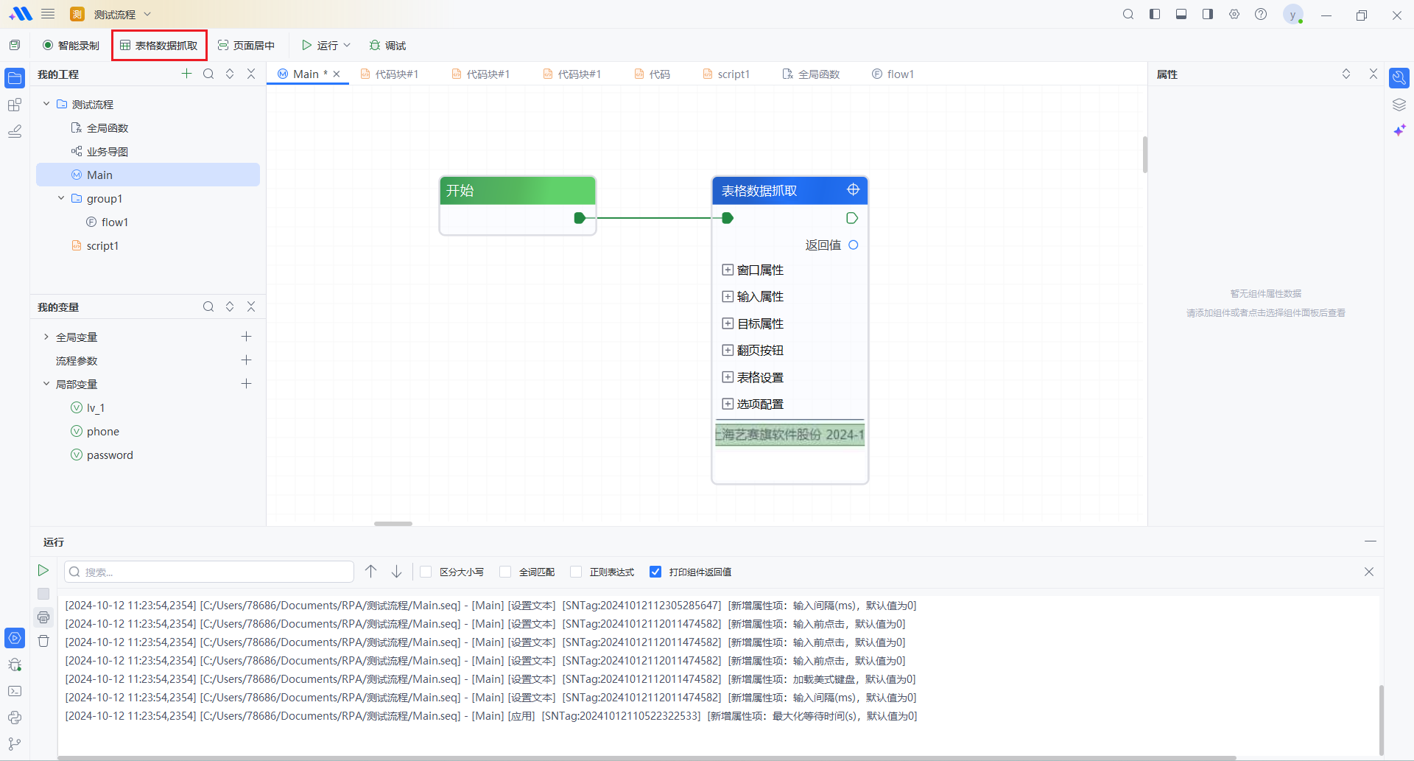
Task: Open the help question mark icon
Action: coord(1261,14)
